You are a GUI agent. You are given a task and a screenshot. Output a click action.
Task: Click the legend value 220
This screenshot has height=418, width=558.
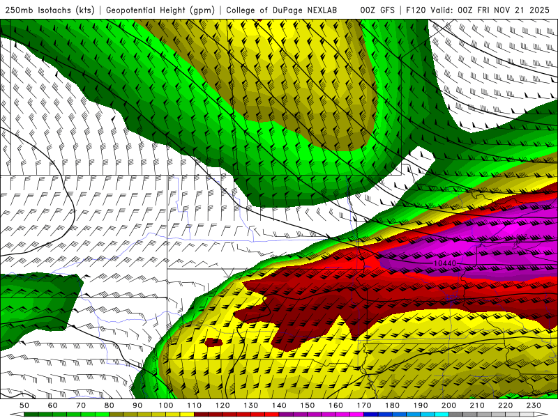pyautogui.click(x=505, y=405)
